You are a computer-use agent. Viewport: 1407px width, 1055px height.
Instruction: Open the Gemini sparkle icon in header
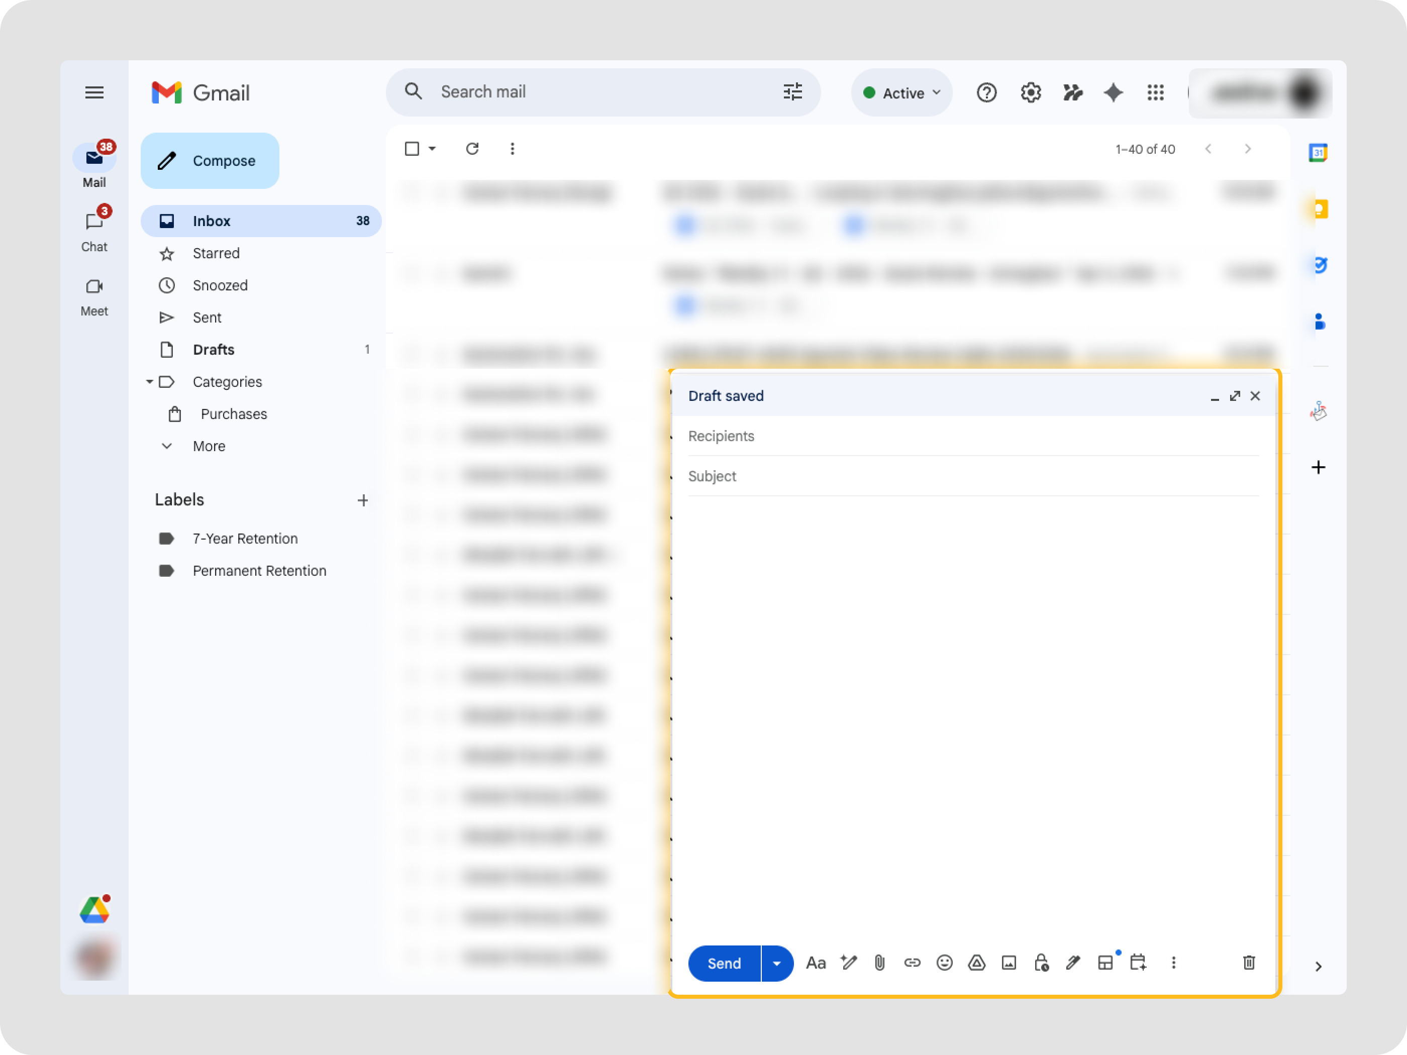(x=1113, y=93)
